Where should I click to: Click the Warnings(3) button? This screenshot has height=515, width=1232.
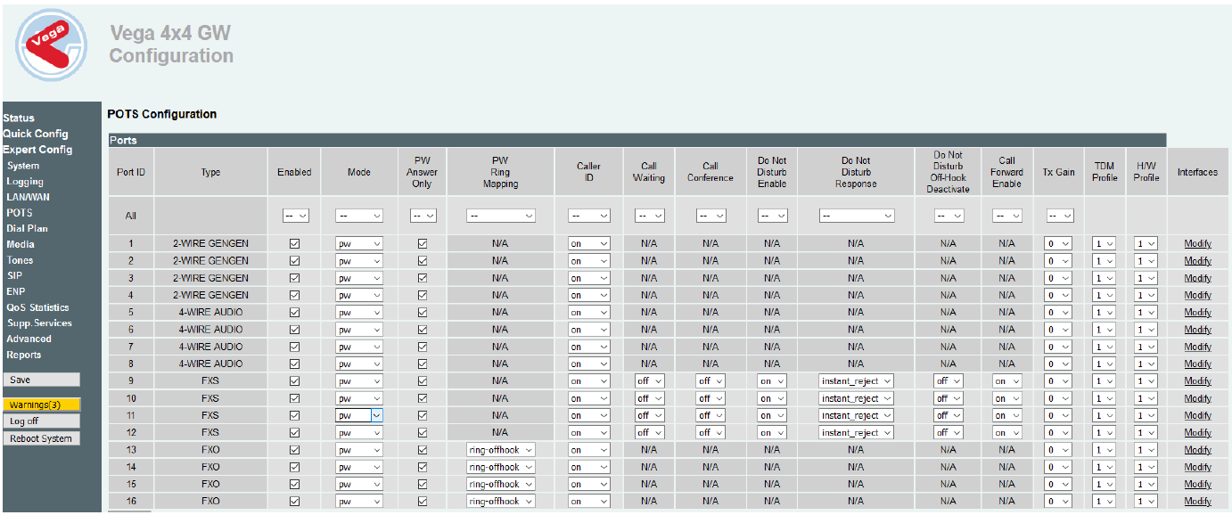click(41, 405)
